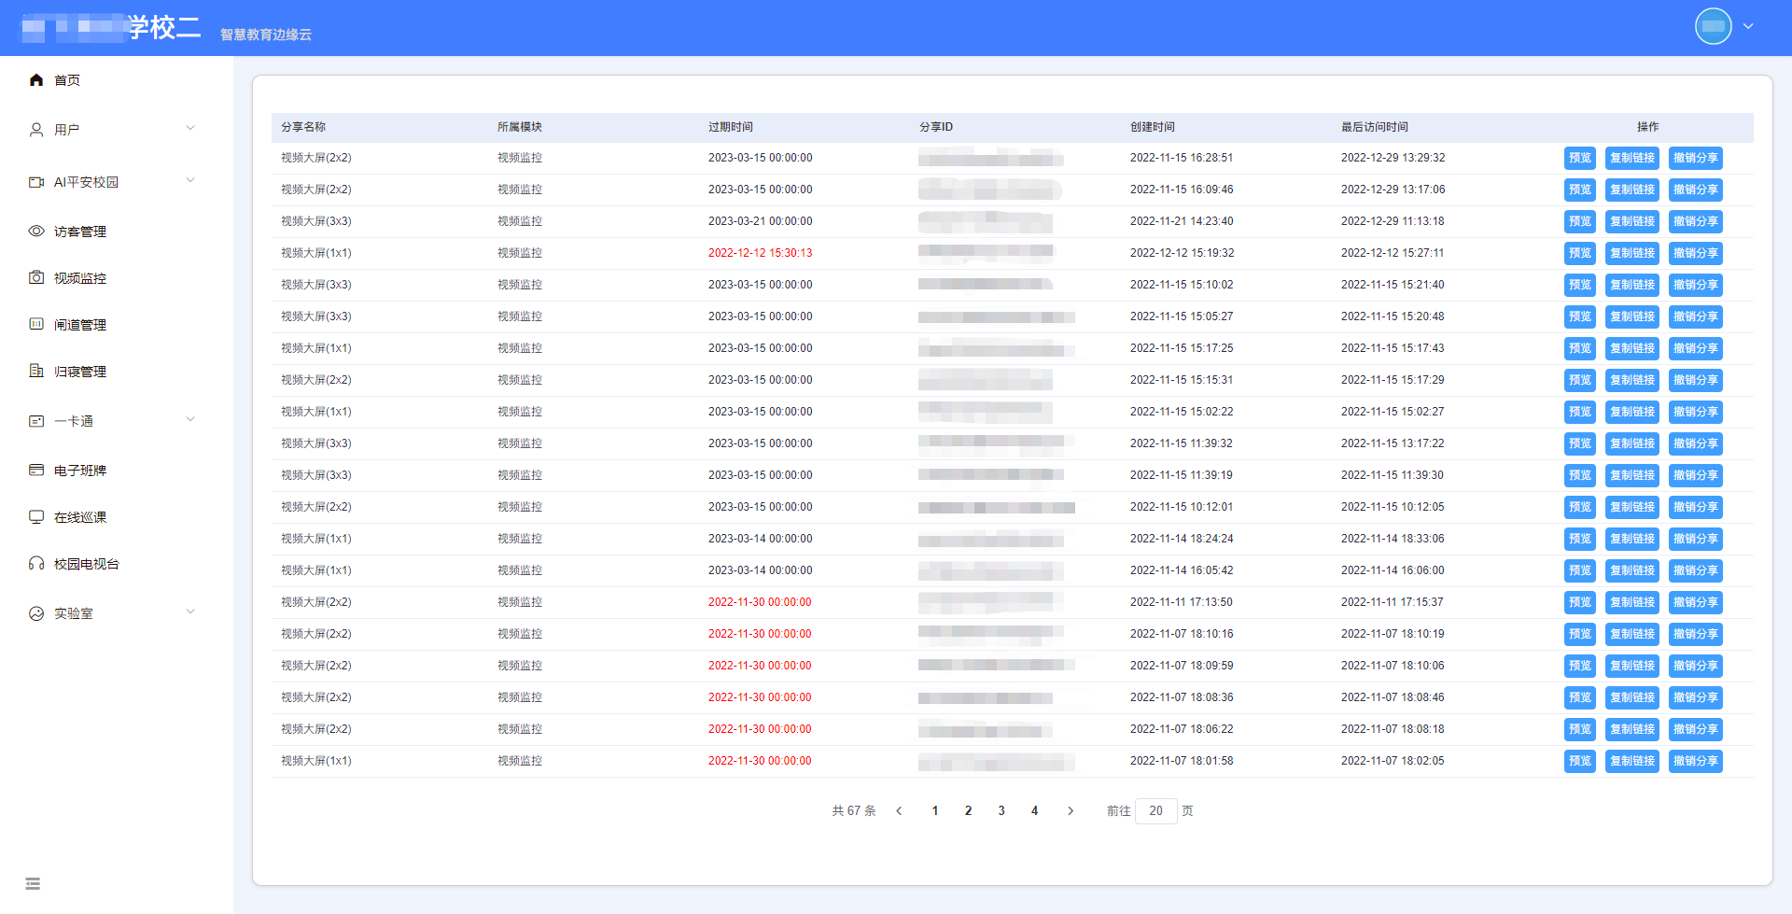Viewport: 1792px width, 914px height.
Task: Open the user avatar dropdown arrow
Action: [1748, 26]
